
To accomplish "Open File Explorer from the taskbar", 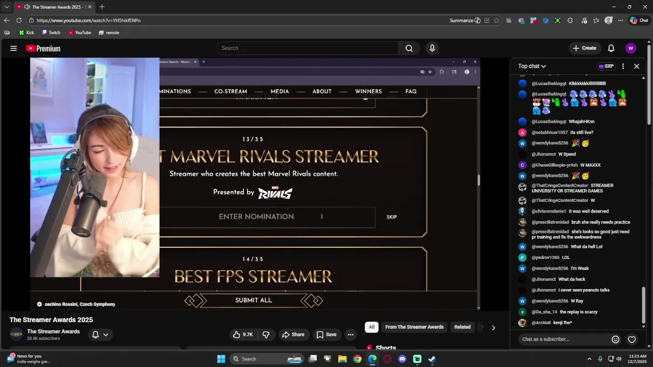I will pyautogui.click(x=342, y=359).
